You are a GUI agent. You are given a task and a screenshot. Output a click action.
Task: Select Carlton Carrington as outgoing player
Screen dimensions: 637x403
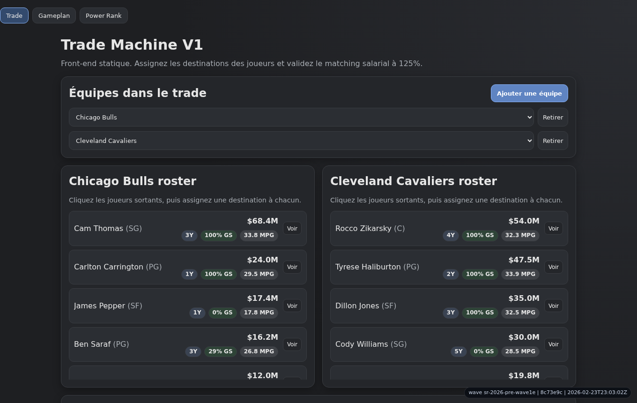pos(118,267)
